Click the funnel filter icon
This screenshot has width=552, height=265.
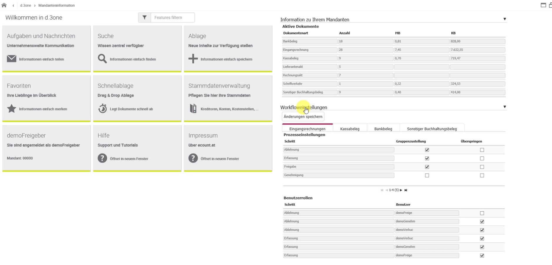pos(145,18)
